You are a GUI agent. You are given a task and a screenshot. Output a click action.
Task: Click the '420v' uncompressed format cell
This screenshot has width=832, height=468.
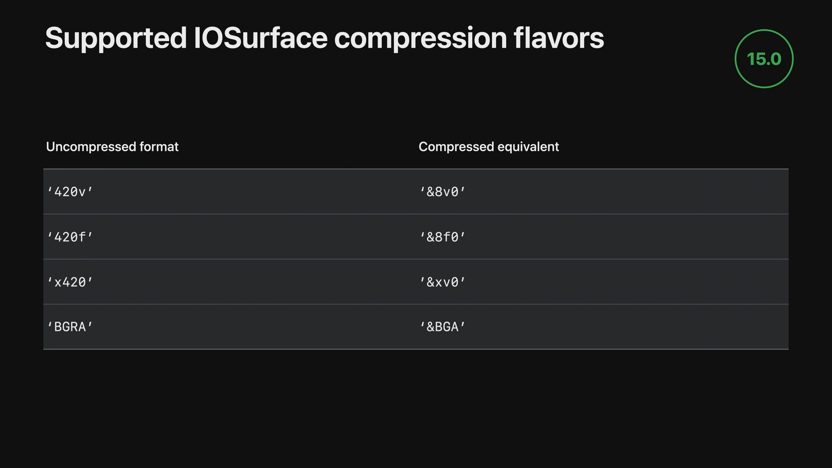70,192
